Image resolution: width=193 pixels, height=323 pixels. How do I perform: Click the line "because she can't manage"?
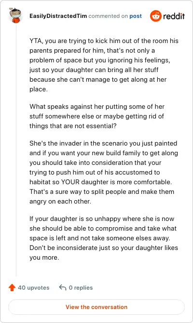pyautogui.click(x=98, y=79)
